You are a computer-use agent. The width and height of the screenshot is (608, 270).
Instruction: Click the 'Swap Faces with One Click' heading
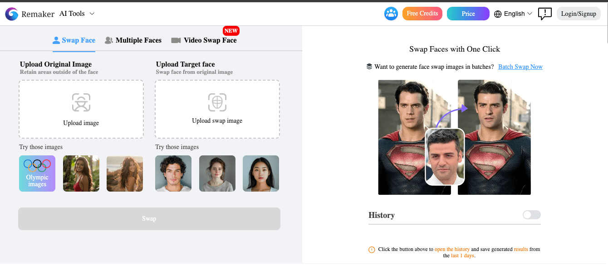click(455, 49)
